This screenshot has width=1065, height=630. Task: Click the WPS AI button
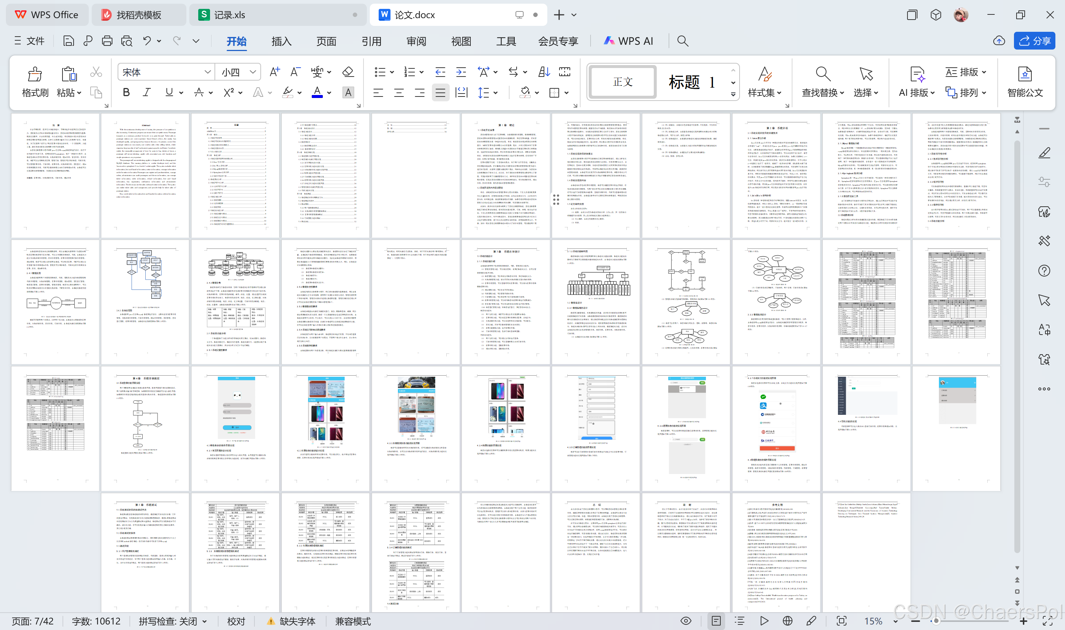click(628, 41)
